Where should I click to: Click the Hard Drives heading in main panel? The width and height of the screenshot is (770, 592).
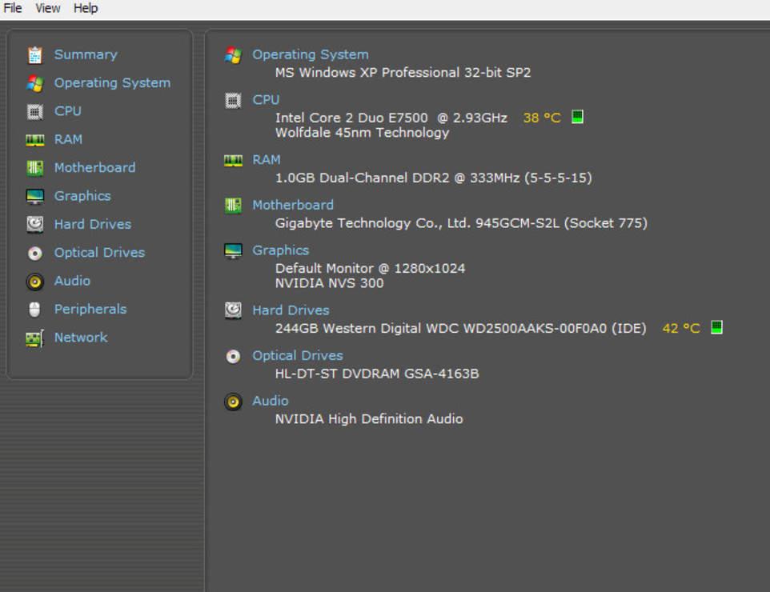[291, 310]
